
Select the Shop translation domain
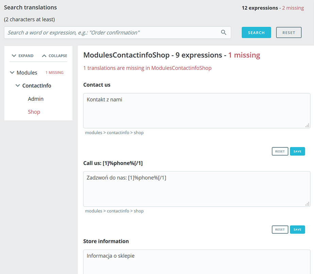click(34, 112)
